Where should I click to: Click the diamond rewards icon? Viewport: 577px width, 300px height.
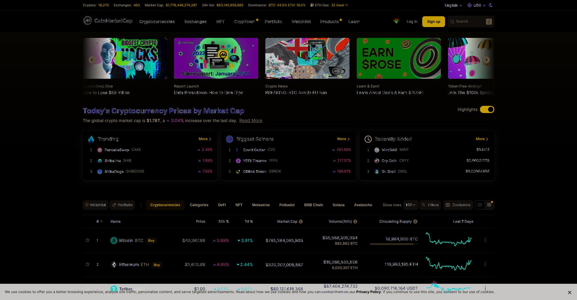[396, 21]
